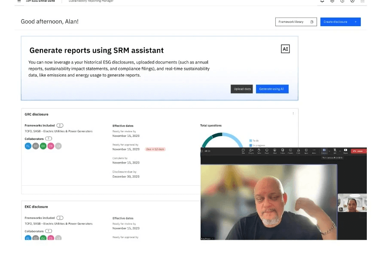The width and height of the screenshot is (378, 266).
Task: Open the user profile icon
Action: pyautogui.click(x=353, y=1)
